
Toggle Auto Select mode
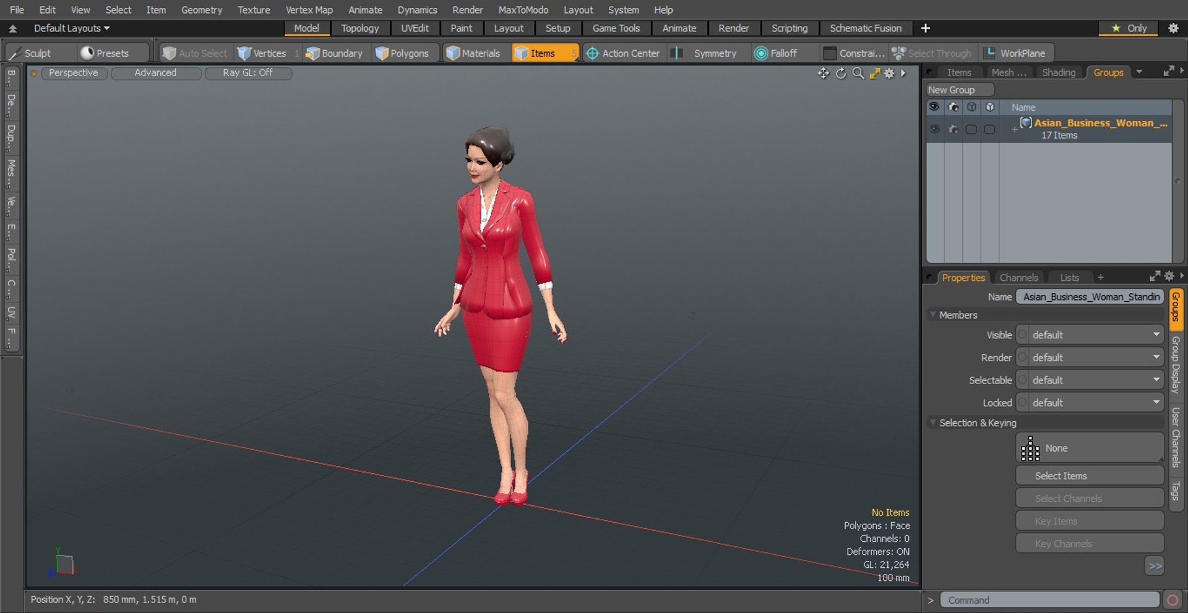click(x=195, y=53)
